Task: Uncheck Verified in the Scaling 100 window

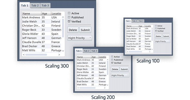Action: coord(156,31)
